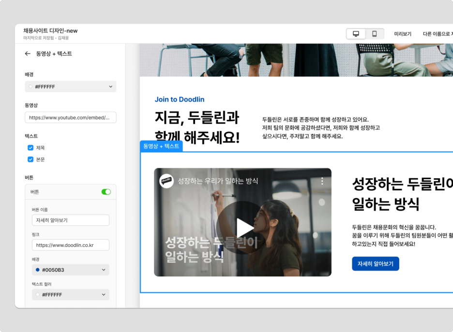Open the video's three-dot options menu
The image size is (453, 332).
[x=322, y=181]
